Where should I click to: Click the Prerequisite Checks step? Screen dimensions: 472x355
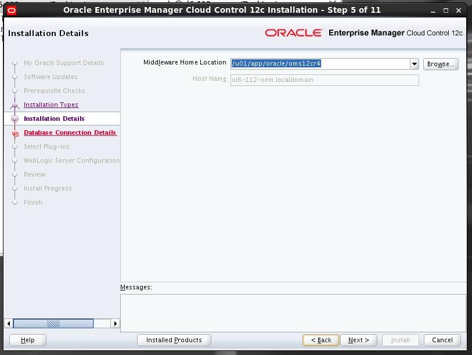click(54, 91)
